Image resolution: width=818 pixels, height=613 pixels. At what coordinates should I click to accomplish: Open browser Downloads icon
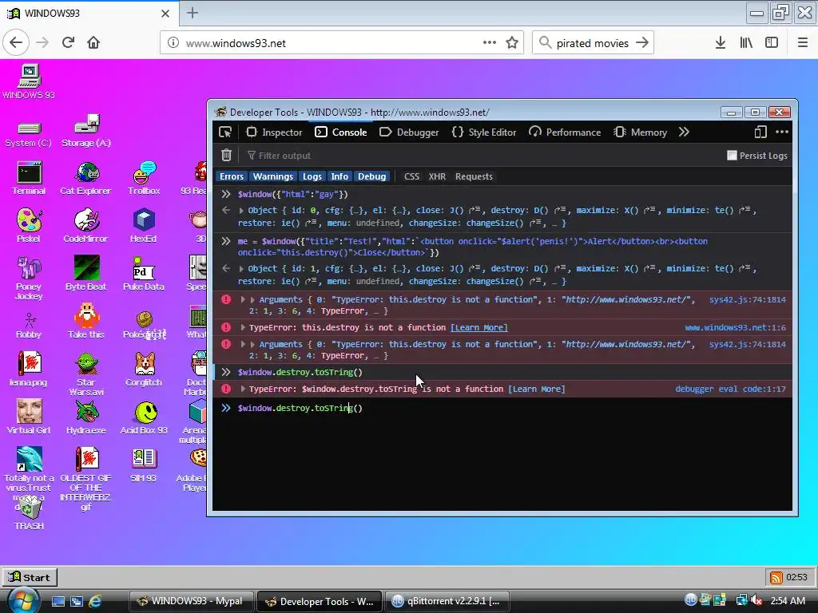721,43
